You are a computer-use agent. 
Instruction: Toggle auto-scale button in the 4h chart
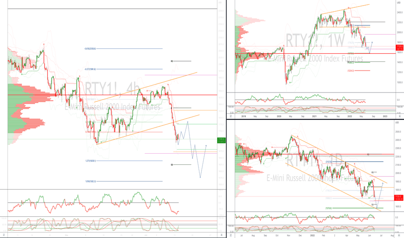coord(222,235)
